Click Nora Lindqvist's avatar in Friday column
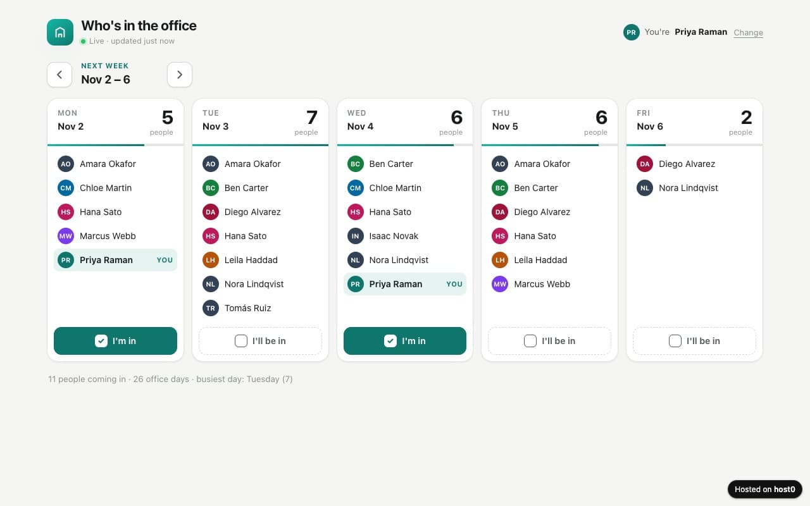 tap(645, 188)
